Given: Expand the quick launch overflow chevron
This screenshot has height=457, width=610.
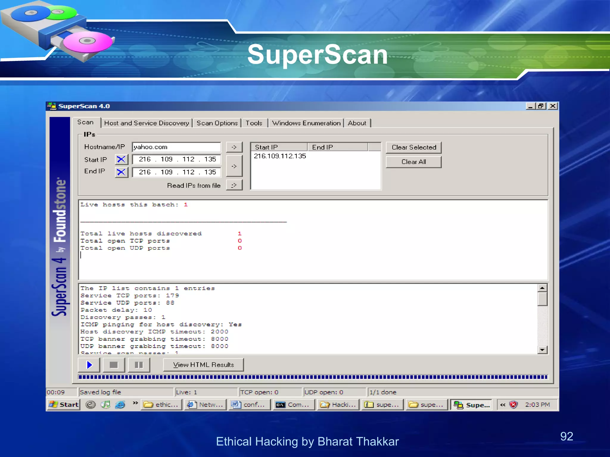Looking at the screenshot, I should (135, 403).
